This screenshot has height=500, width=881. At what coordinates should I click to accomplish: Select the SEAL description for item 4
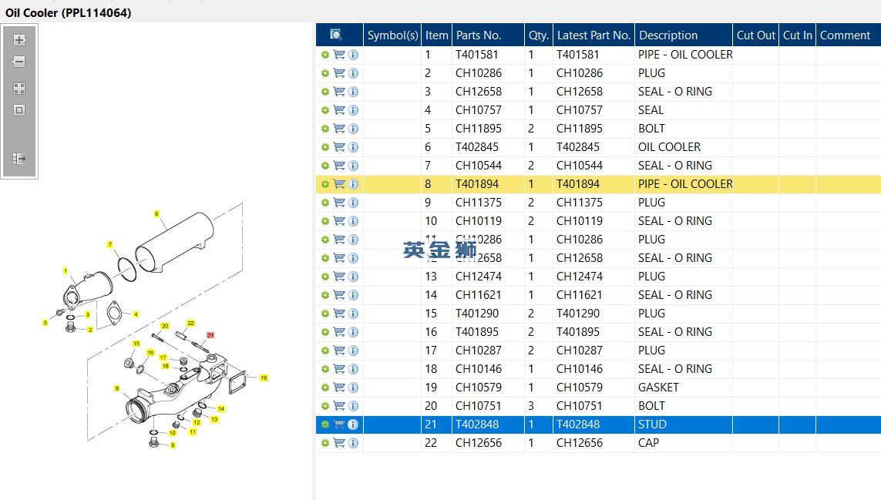(651, 110)
